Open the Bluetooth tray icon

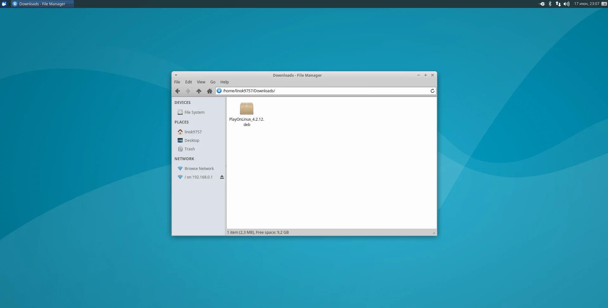click(x=550, y=4)
